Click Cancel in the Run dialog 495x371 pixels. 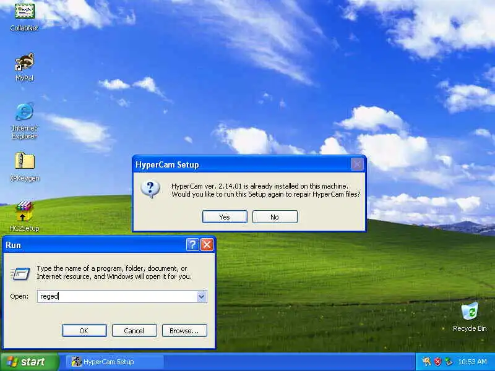tap(134, 331)
